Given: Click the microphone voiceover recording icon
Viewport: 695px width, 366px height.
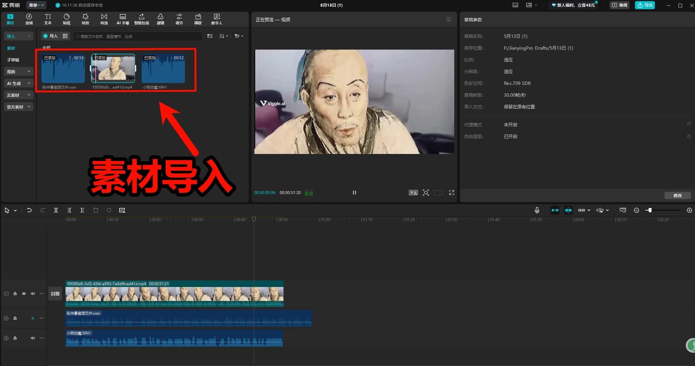Looking at the screenshot, I should point(537,210).
